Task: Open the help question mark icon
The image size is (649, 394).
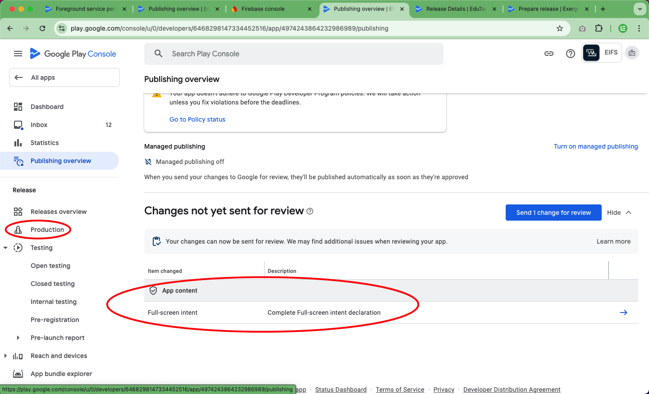Action: click(x=571, y=54)
